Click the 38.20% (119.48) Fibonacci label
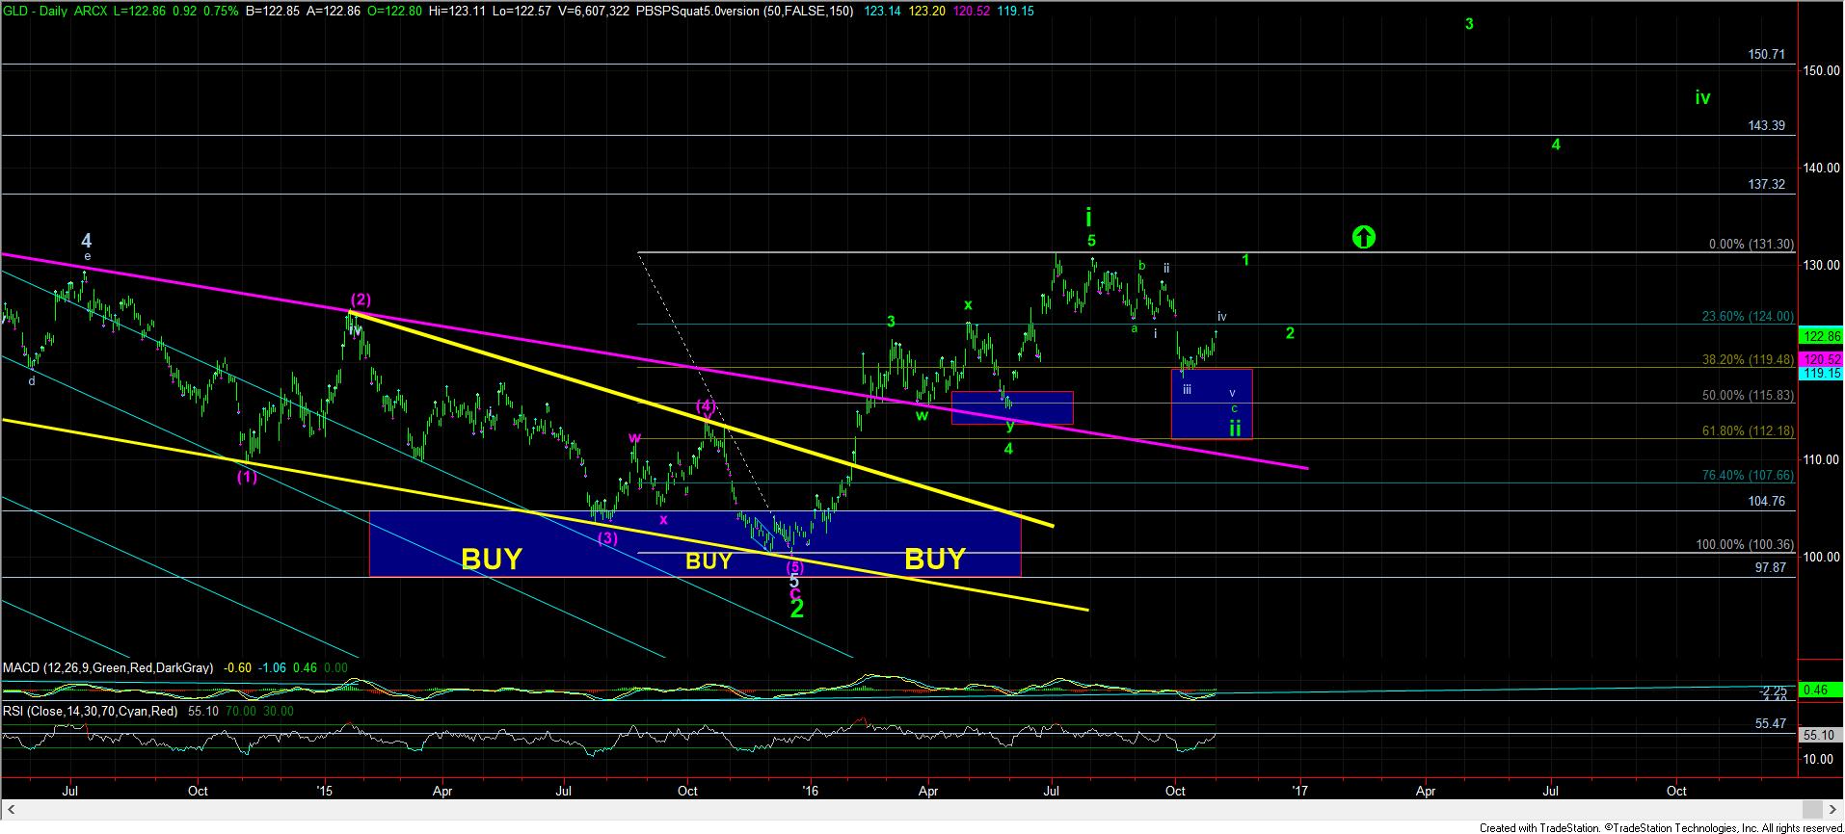 1747,359
